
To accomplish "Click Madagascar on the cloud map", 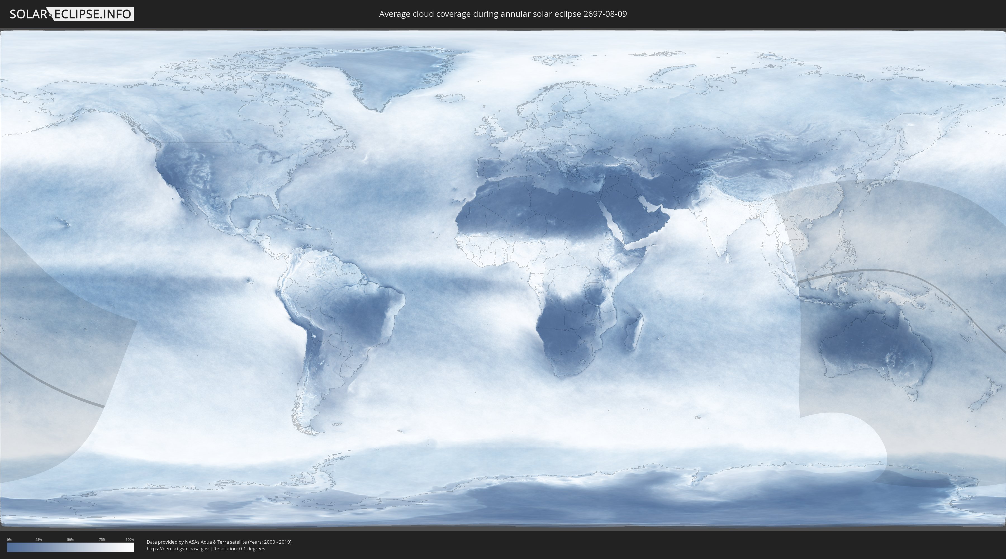I will (x=634, y=331).
